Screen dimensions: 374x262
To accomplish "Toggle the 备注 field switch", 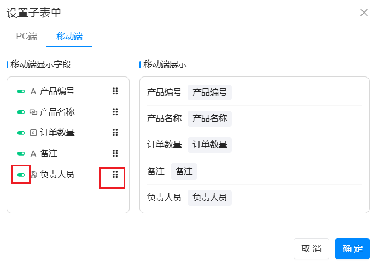I will click(x=21, y=153).
